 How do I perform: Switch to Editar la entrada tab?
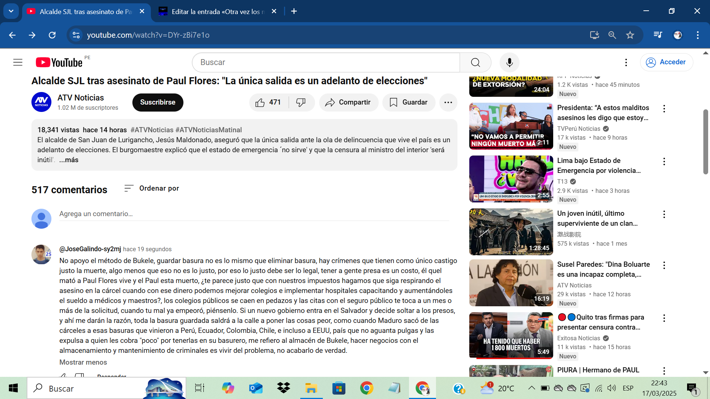click(217, 11)
